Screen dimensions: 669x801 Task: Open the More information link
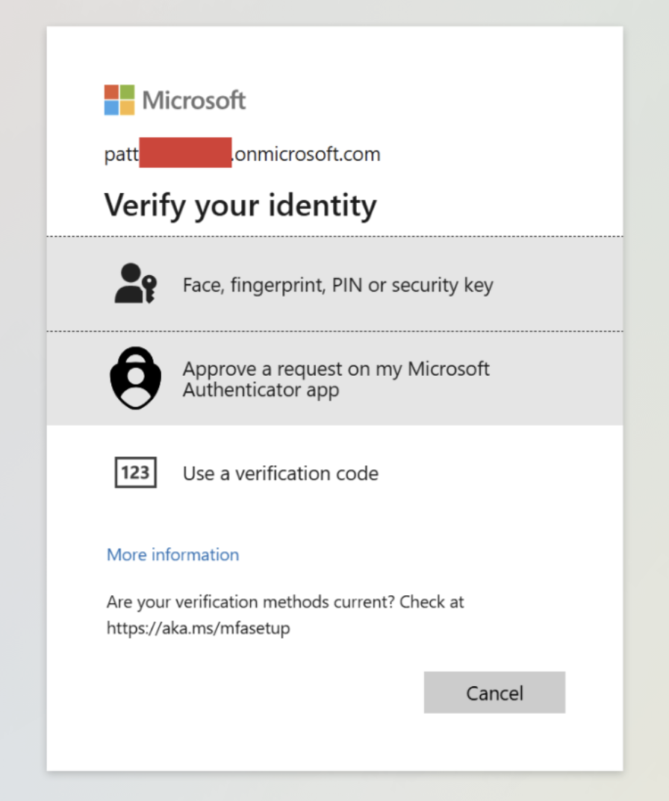172,555
